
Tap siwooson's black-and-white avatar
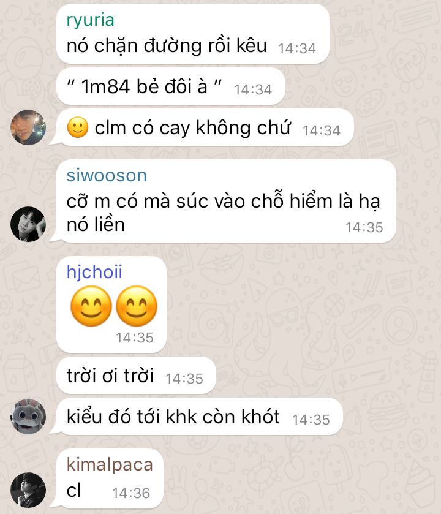click(x=28, y=224)
